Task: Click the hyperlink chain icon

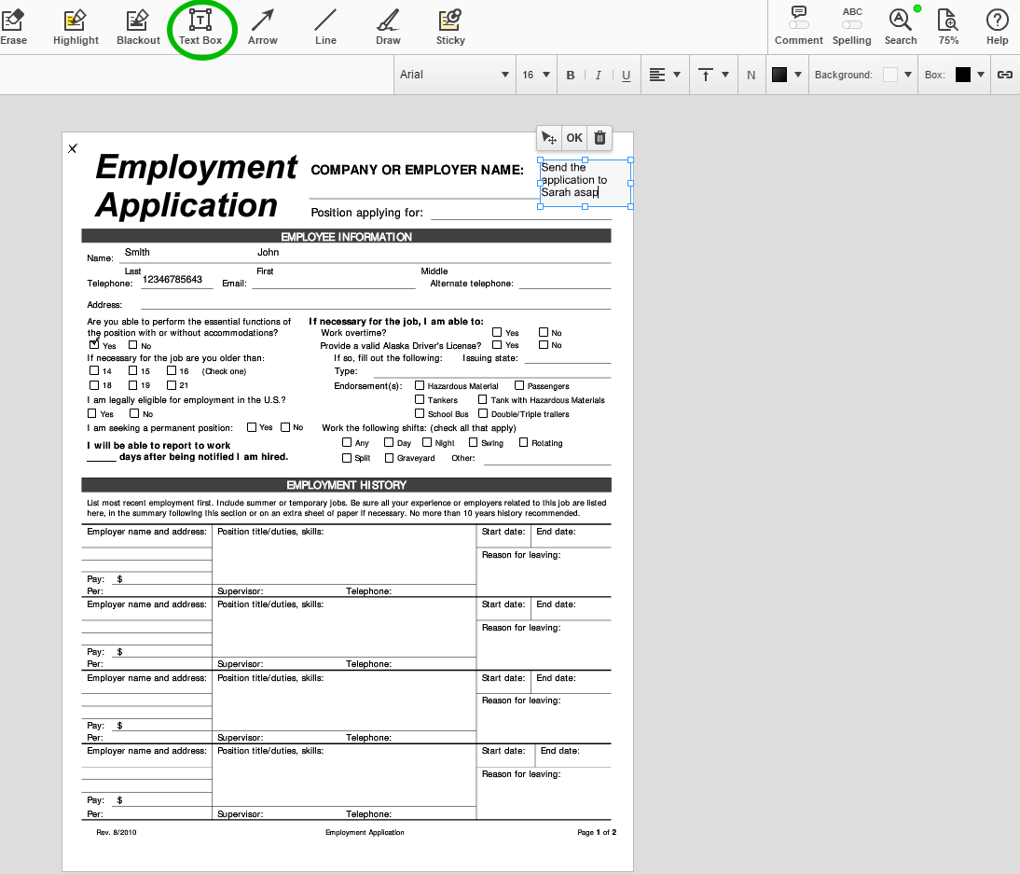Action: (1005, 75)
